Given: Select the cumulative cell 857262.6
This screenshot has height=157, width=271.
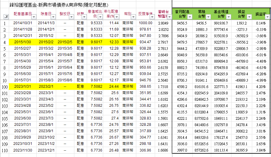Looking at the screenshot, I should click(202, 150).
